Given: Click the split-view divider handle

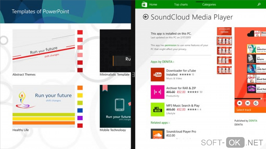Looking at the screenshot, I should [133, 74].
